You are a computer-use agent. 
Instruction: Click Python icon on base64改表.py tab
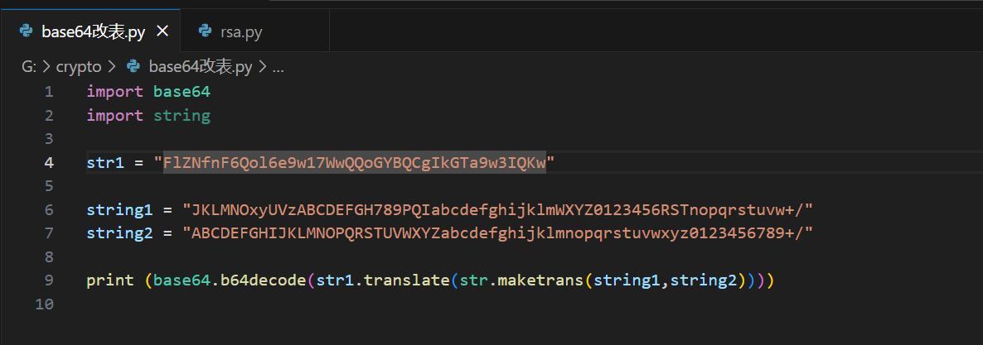[27, 31]
